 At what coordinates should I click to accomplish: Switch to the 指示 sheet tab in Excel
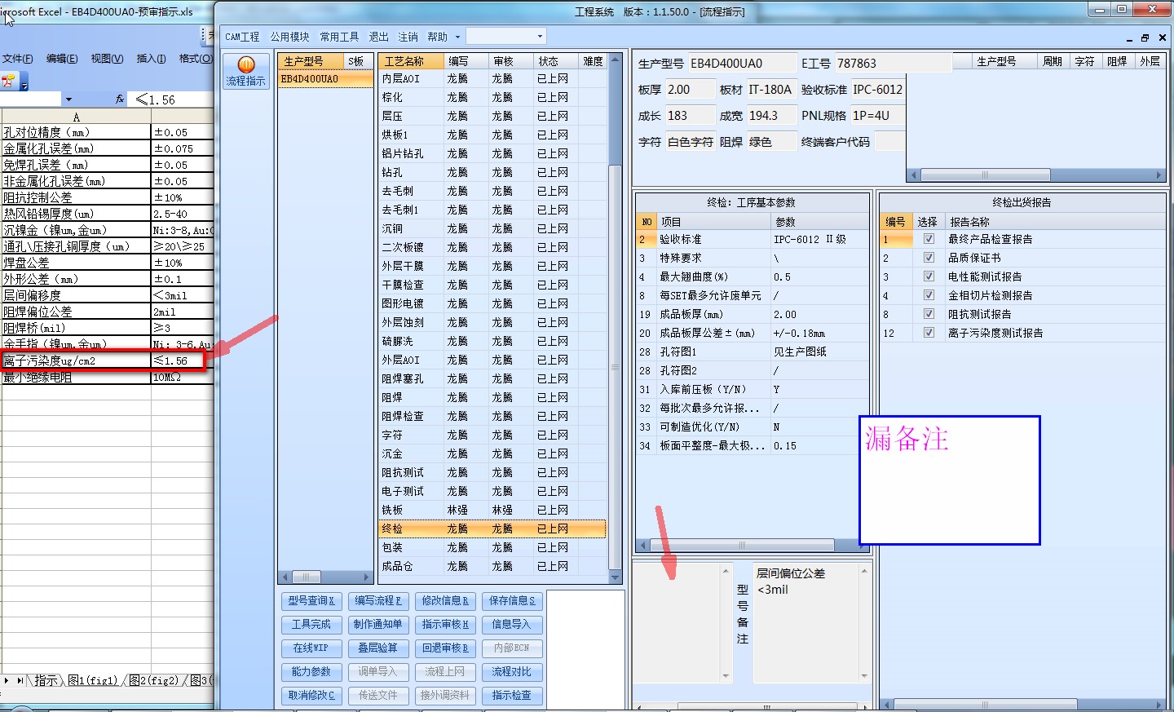[x=46, y=680]
